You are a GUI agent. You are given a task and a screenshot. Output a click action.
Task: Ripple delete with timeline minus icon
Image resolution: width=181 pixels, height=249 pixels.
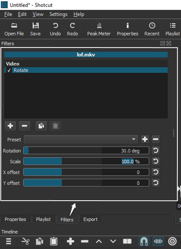point(84,241)
